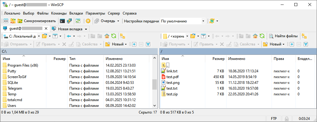This screenshot has height=122, width=317.
Task: Toggle the directory tree in remote panel
Action: pos(304,36)
